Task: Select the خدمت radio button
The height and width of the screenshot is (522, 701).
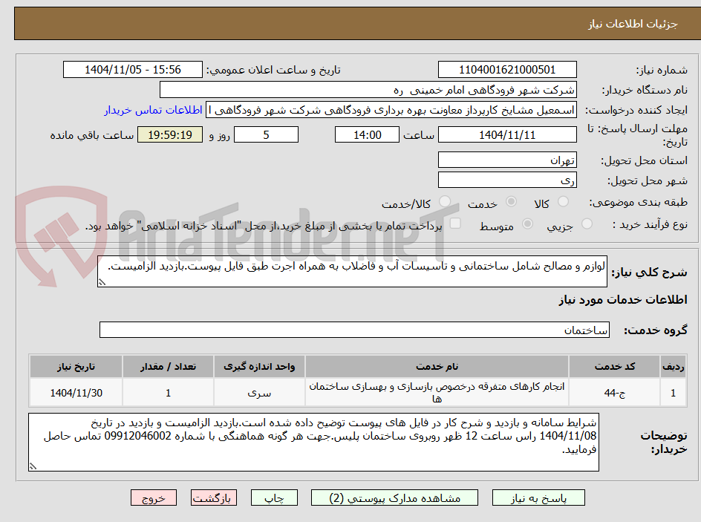Action: [511, 202]
